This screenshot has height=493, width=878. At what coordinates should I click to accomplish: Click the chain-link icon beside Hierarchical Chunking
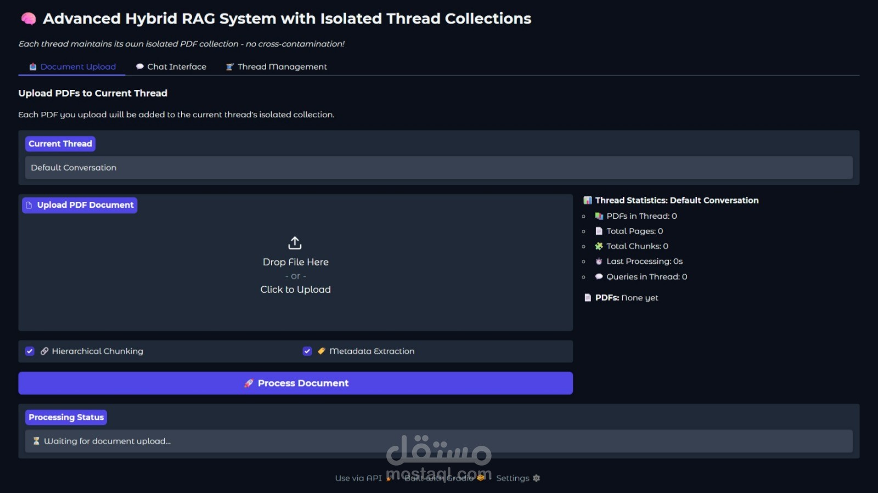[44, 351]
